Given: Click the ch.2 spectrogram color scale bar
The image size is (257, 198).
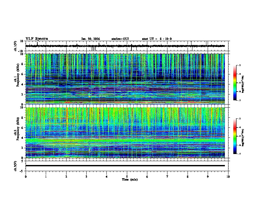Looking at the screenshot, I should (235, 136).
